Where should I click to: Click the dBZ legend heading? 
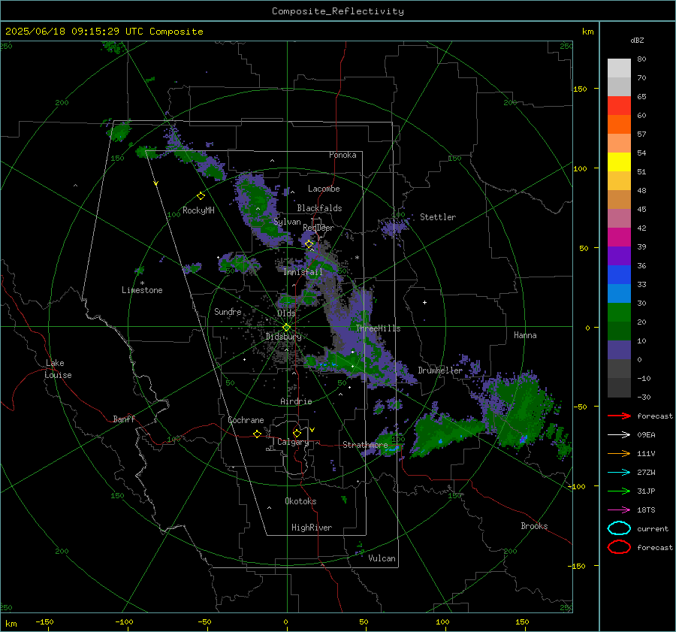pyautogui.click(x=637, y=40)
